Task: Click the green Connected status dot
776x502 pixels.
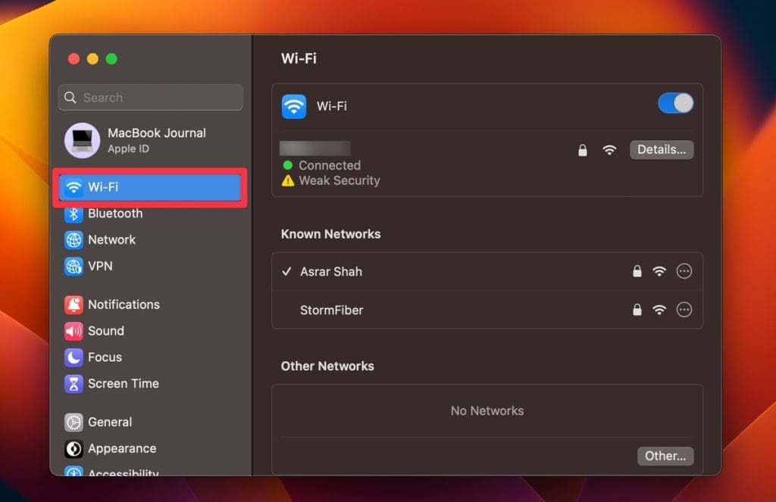Action: [x=287, y=165]
